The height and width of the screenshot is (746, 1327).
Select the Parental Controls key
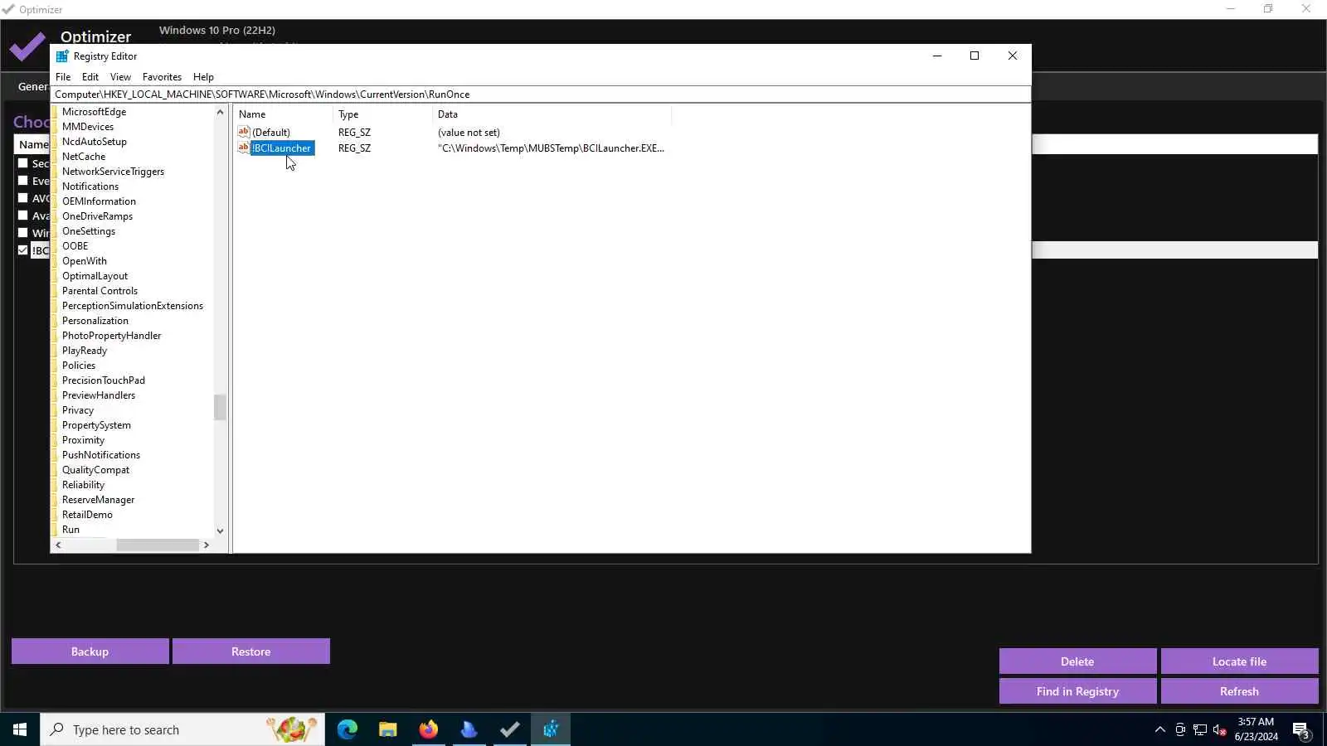pos(100,291)
